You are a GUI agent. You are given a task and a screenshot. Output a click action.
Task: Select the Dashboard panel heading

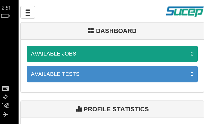tap(112, 31)
